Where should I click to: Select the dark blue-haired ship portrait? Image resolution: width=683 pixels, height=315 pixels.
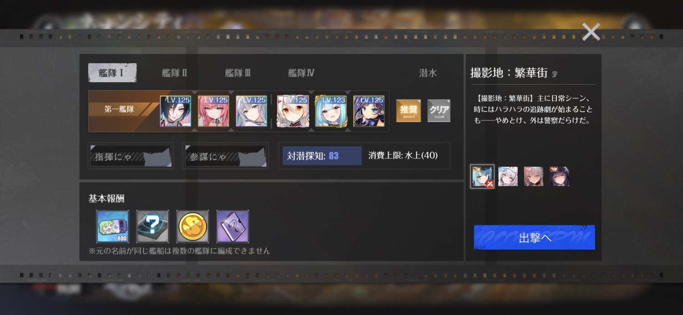pyautogui.click(x=369, y=111)
